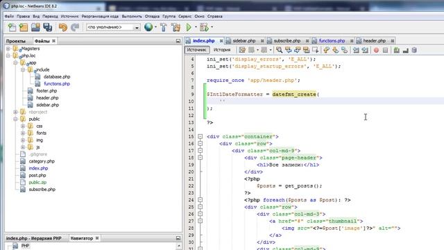Collapse the app folder node
444x250 pixels.
[15, 63]
